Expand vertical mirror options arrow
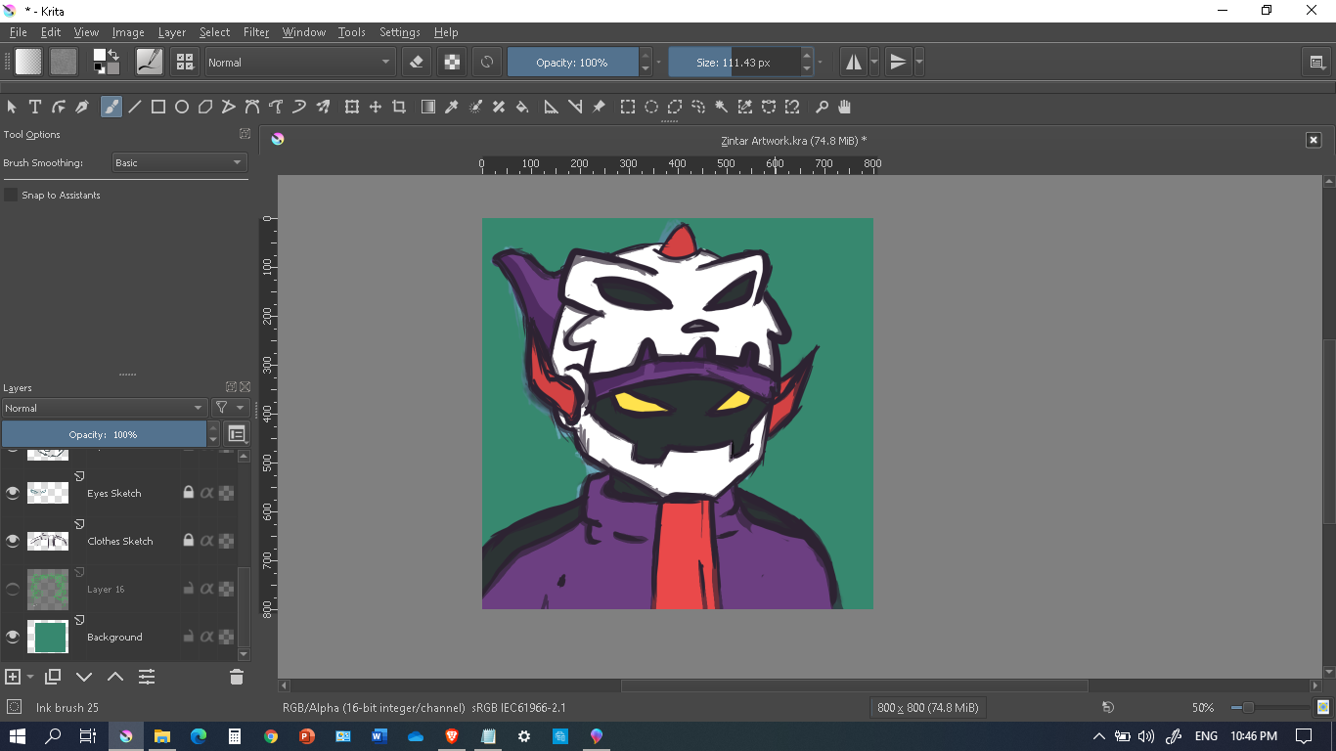Viewport: 1336px width, 751px height. pyautogui.click(x=918, y=62)
